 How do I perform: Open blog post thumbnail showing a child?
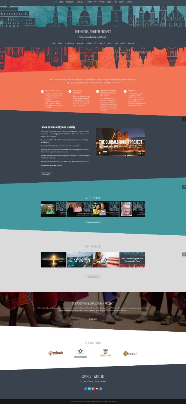click(106, 260)
